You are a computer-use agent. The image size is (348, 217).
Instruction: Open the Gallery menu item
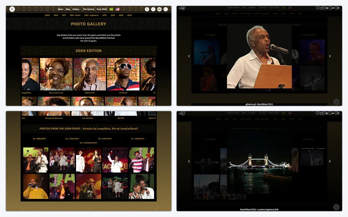[76, 9]
